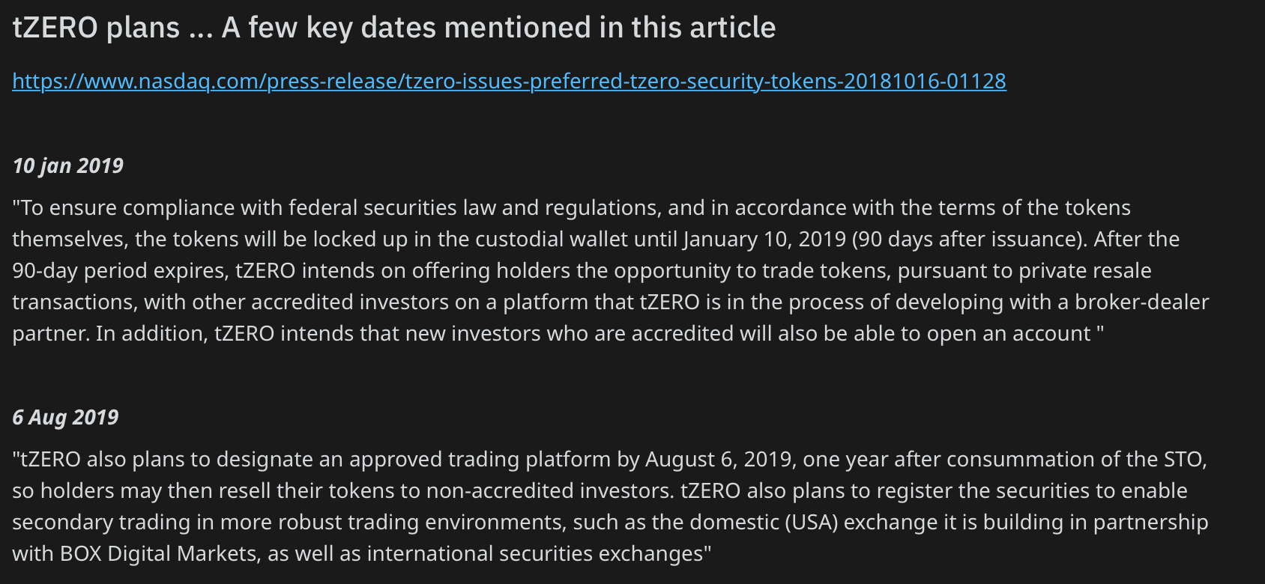The height and width of the screenshot is (584, 1265).
Task: Open the nasdaq.com press release link
Action: coord(509,81)
